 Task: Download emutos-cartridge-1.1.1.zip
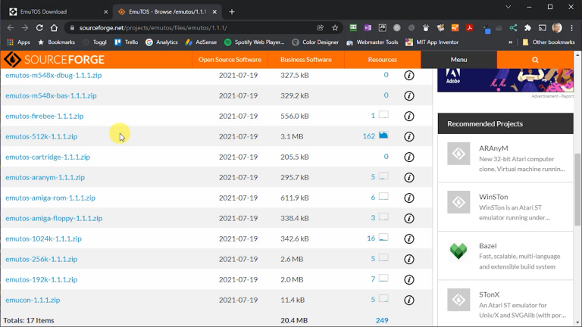tap(48, 157)
